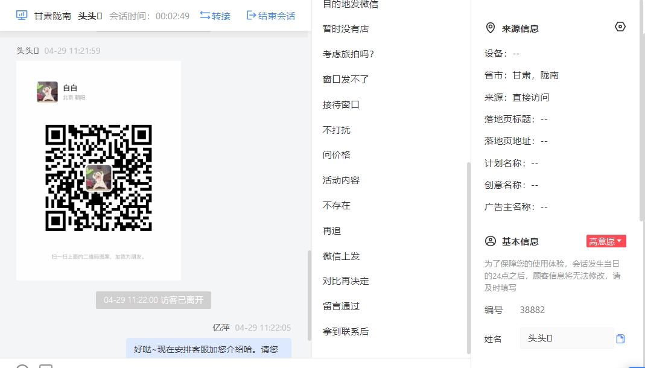
Task: Click the 转接 transfer button
Action: tap(215, 16)
